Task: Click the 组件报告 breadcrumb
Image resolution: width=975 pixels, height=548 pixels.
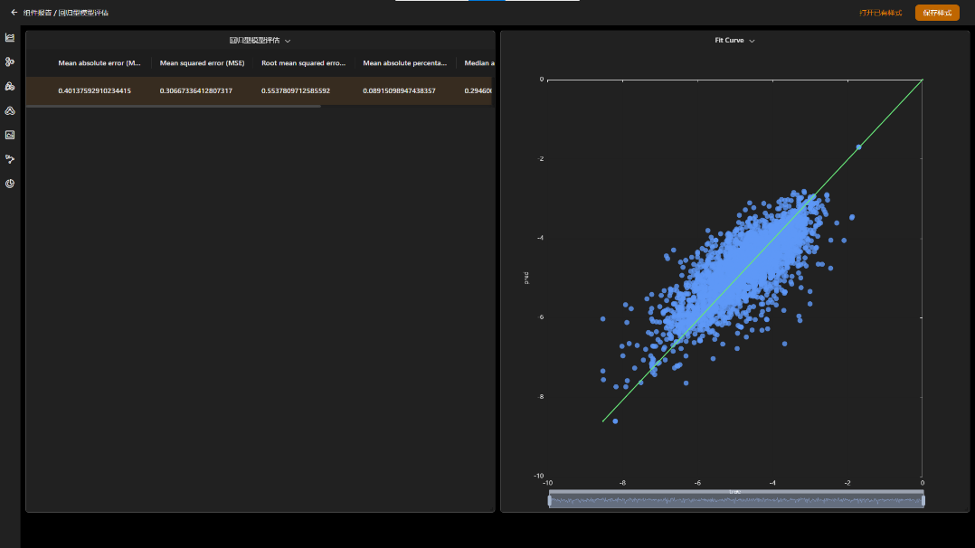Action: (x=37, y=13)
